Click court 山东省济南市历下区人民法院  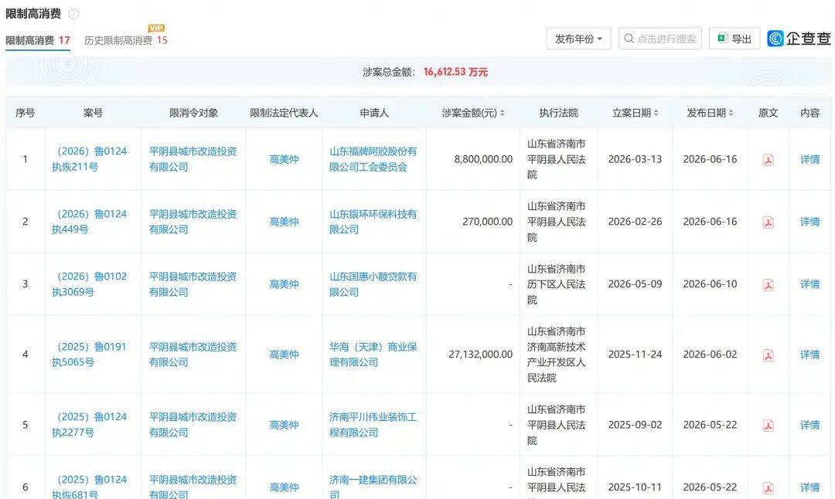point(557,284)
